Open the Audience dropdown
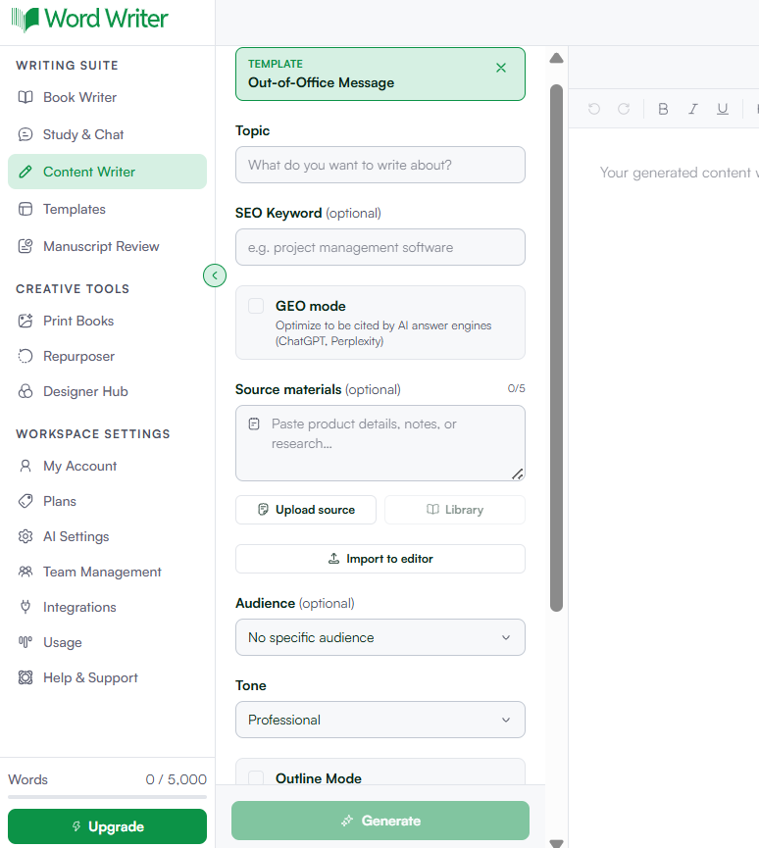759x848 pixels. coord(380,637)
